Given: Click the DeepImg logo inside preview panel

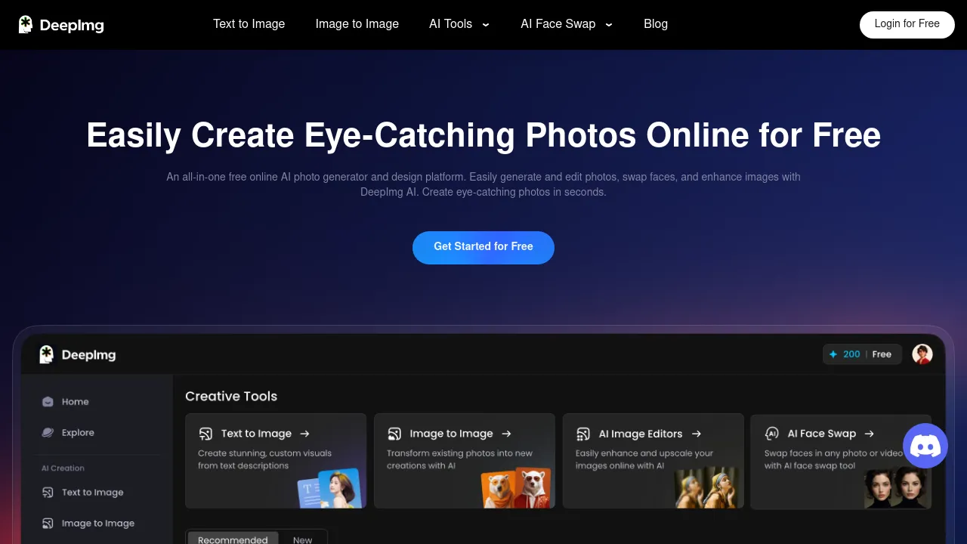Looking at the screenshot, I should coord(77,354).
